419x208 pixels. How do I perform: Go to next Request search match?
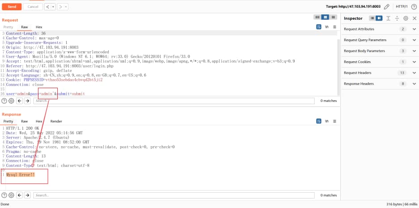click(x=27, y=101)
